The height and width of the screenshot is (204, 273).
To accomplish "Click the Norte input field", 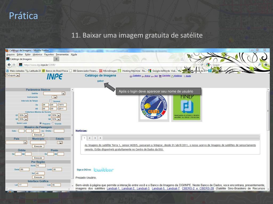I will click(x=41, y=166).
